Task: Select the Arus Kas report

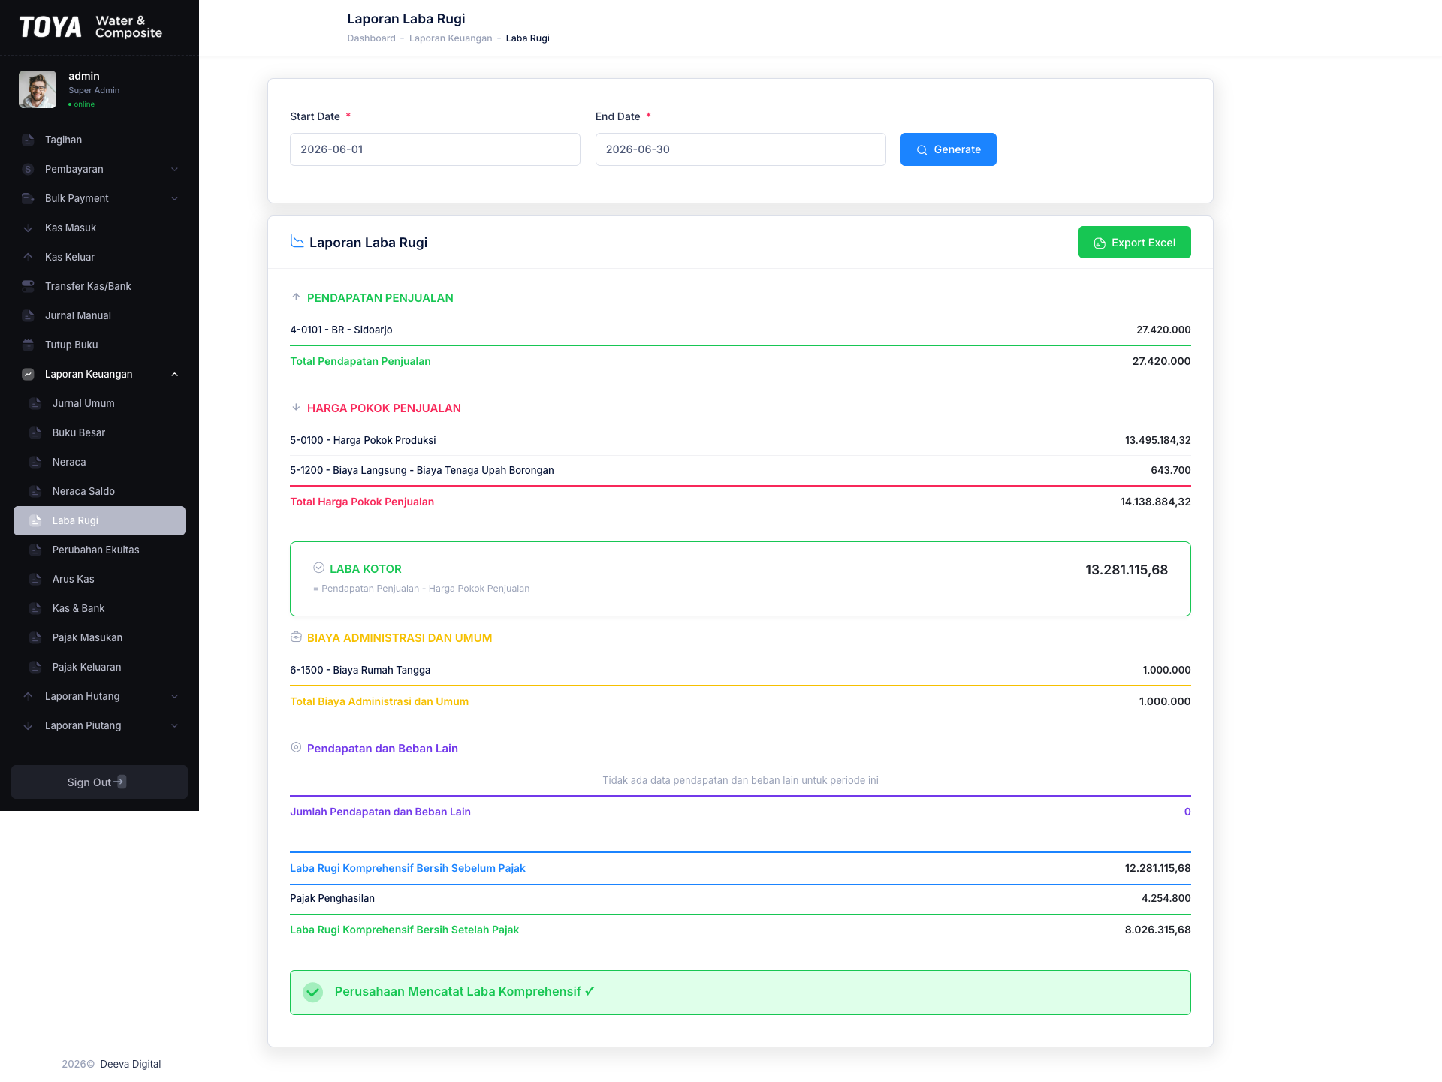Action: [x=99, y=579]
